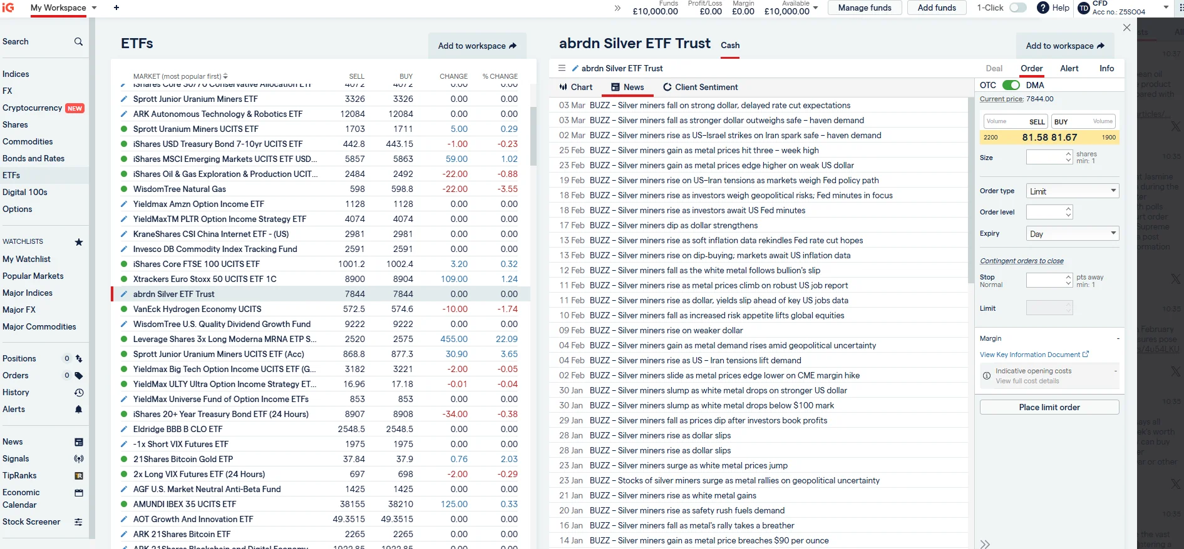
Task: Open 'View full cost details' text
Action: [1027, 381]
